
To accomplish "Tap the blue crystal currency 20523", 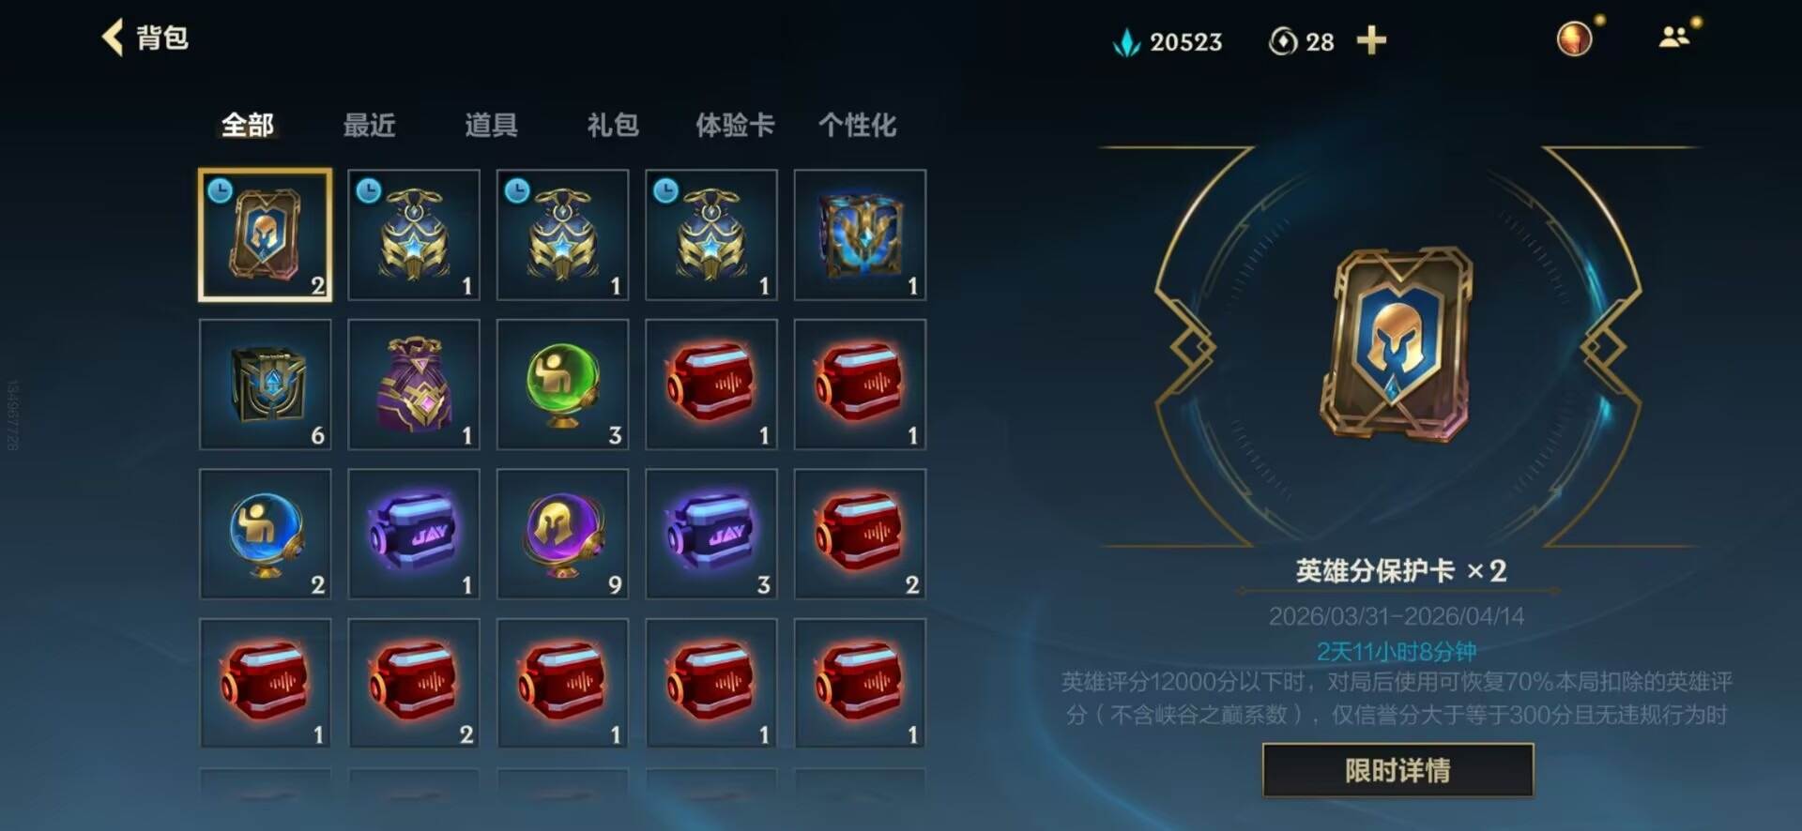I will 1168,41.
